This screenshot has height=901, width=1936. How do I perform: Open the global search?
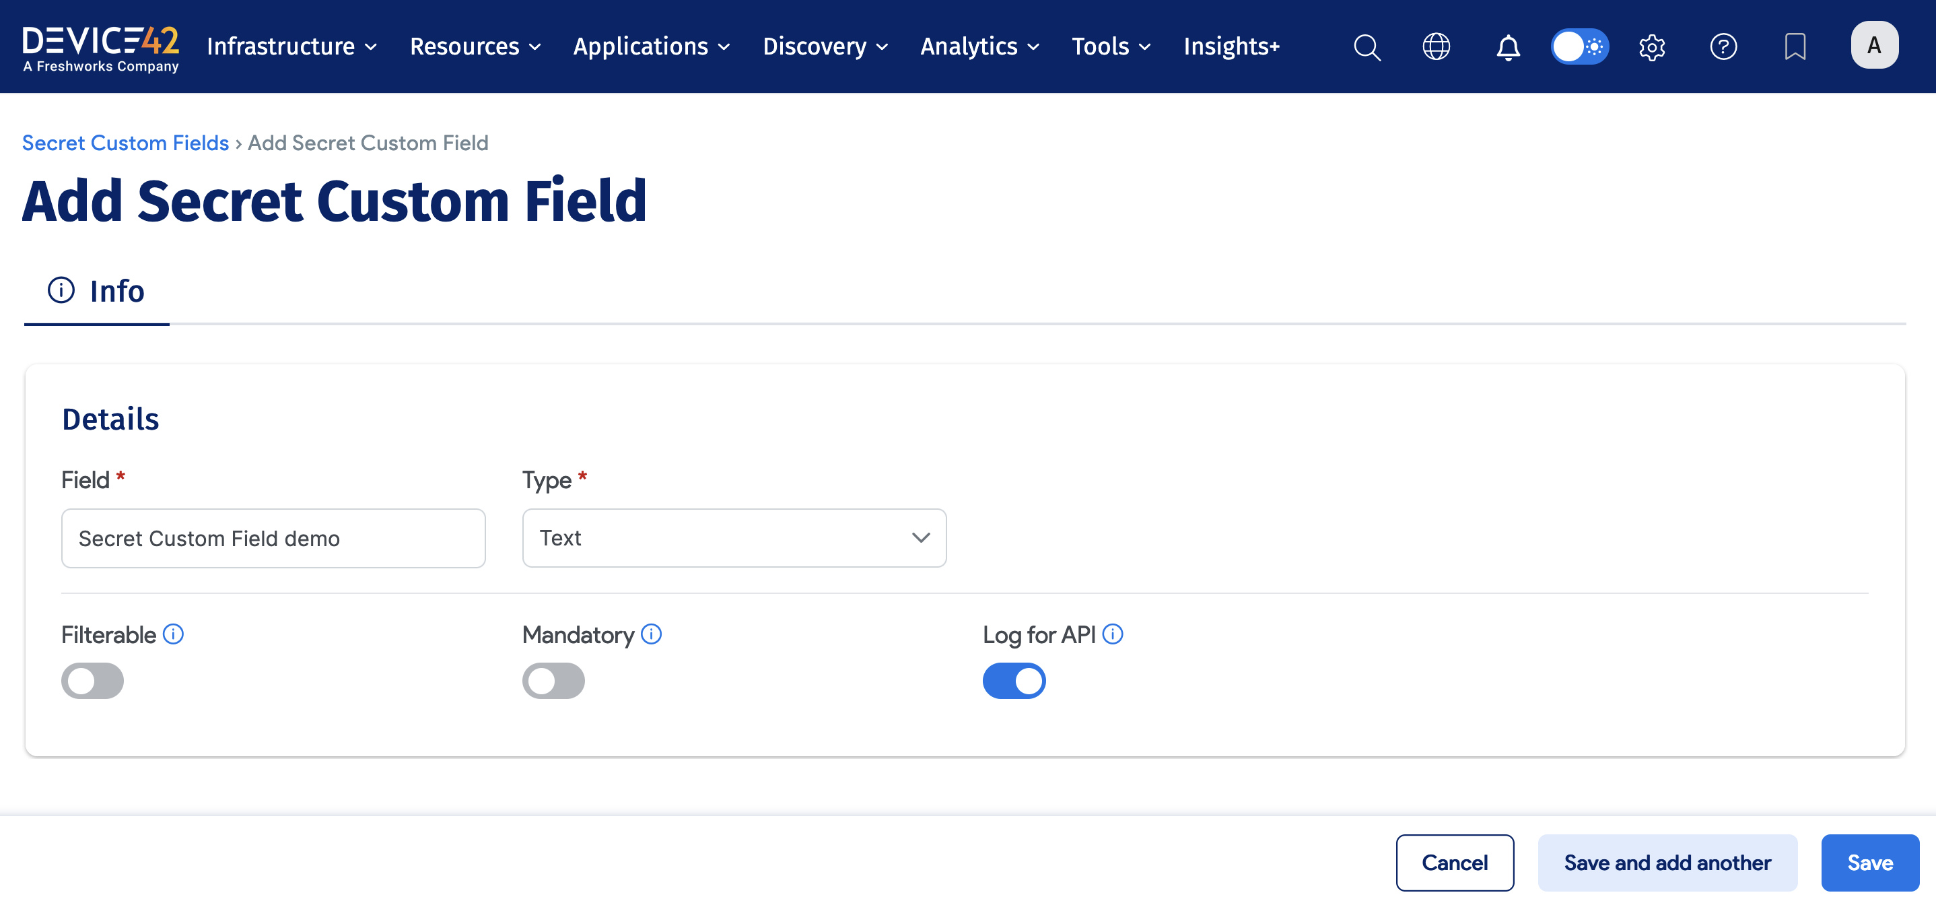tap(1367, 46)
